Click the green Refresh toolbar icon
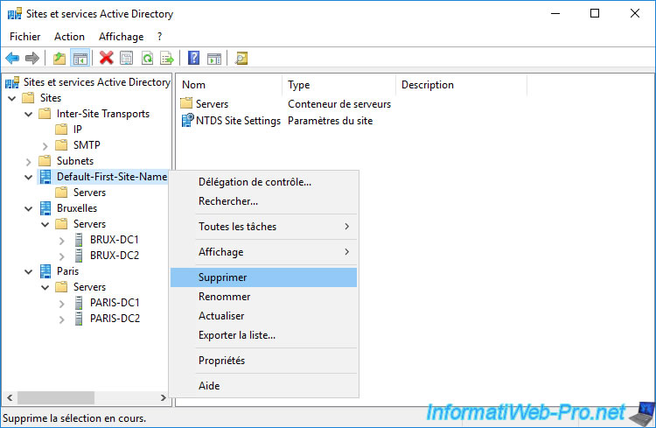This screenshot has width=656, height=428. pos(147,59)
